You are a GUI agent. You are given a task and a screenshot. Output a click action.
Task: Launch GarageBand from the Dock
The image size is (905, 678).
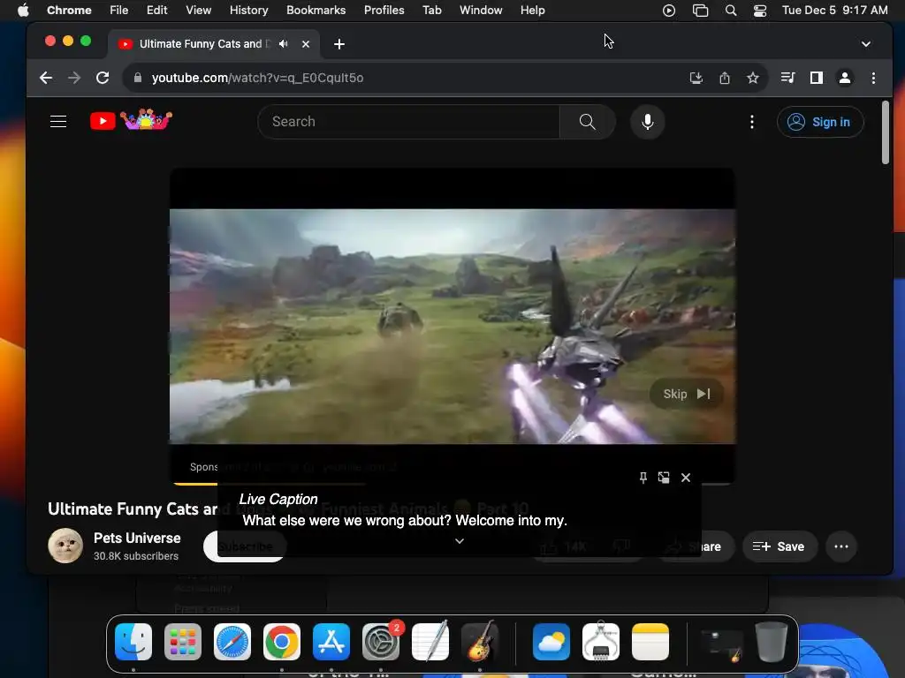[480, 642]
